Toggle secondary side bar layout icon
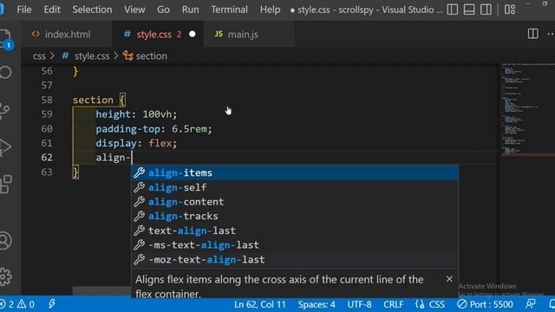This screenshot has height=312, width=555. pos(486,10)
